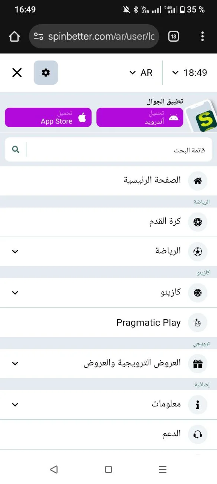Open the AR language dropdown
The width and height of the screenshot is (217, 484).
(x=141, y=72)
